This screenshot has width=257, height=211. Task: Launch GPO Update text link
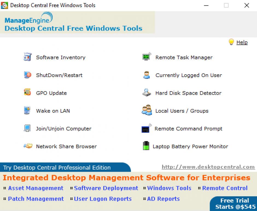click(51, 93)
